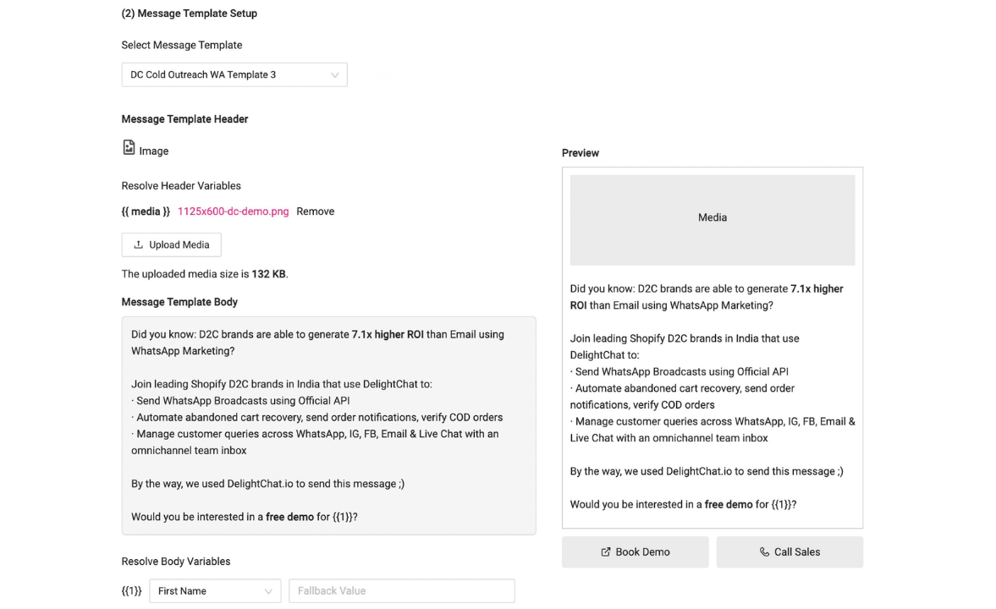The image size is (996, 609).
Task: Open the DC Cold Outreach WA Template 3 dropdown
Action: [x=224, y=74]
